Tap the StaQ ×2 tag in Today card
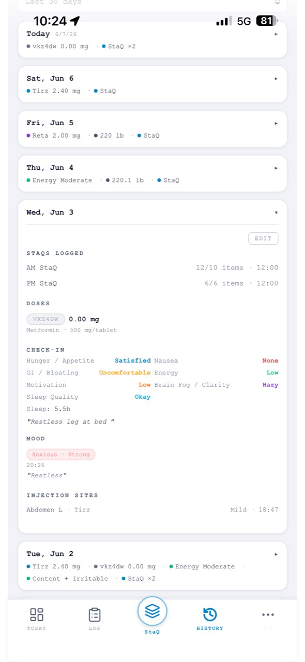 118,47
